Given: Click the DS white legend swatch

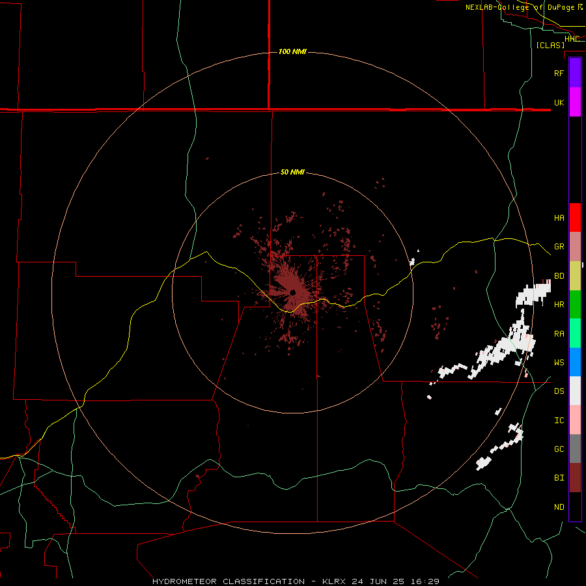Looking at the screenshot, I should [x=575, y=391].
